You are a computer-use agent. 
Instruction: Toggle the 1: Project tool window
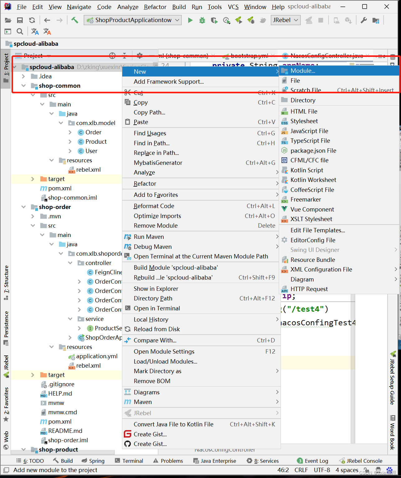tap(6, 68)
